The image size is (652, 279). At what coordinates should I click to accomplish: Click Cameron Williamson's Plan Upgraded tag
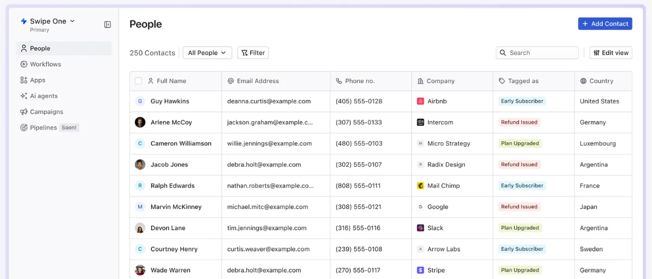point(520,143)
